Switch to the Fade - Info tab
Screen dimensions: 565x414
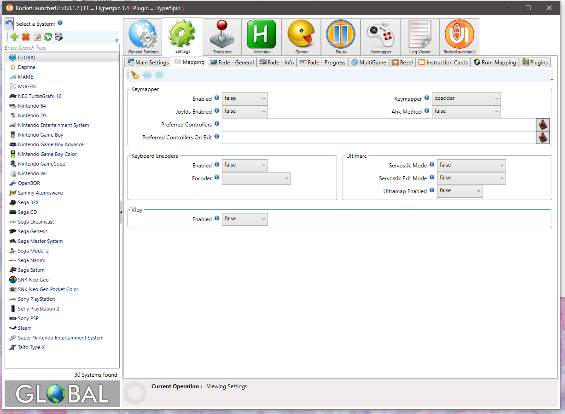coord(276,63)
